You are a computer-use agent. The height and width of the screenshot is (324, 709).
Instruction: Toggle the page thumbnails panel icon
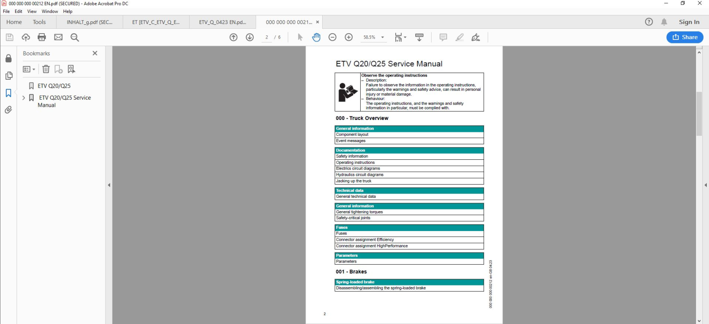pyautogui.click(x=8, y=76)
